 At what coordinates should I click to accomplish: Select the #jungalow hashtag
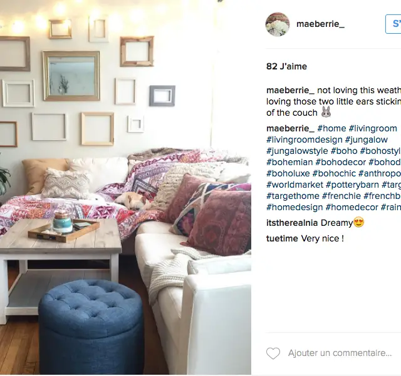click(367, 140)
